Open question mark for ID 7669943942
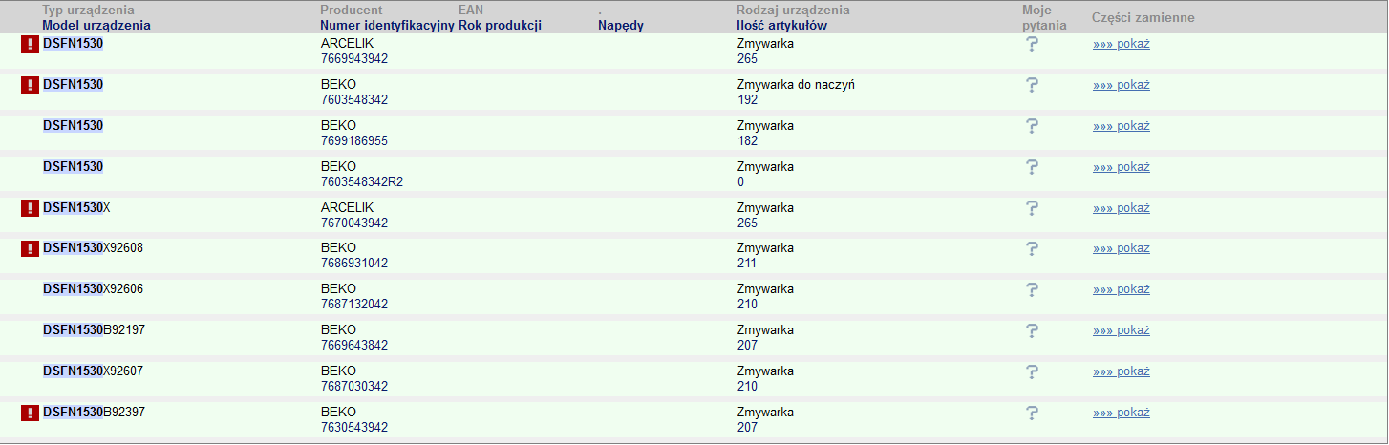This screenshot has height=445, width=1389. coord(1032,44)
